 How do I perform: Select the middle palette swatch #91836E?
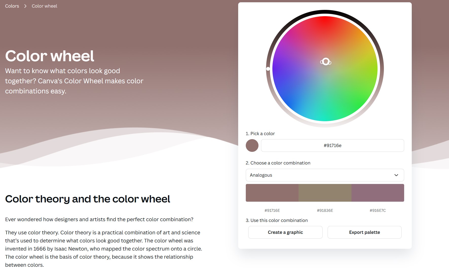pos(325,193)
